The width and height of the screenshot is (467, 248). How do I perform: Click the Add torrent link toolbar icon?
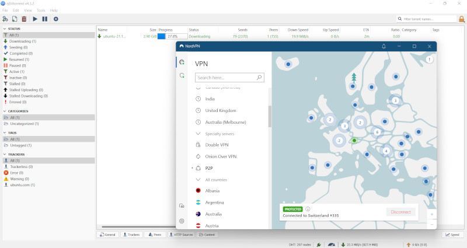5,19
